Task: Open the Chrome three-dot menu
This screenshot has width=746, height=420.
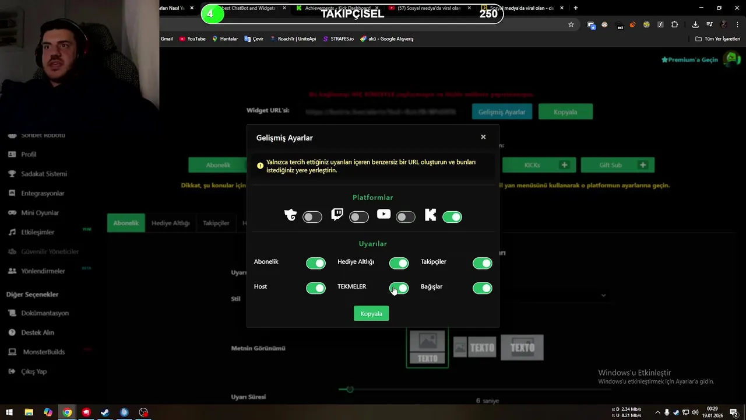Action: point(737,24)
